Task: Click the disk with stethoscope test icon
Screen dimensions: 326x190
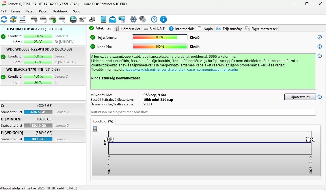Action: (x=34, y=19)
